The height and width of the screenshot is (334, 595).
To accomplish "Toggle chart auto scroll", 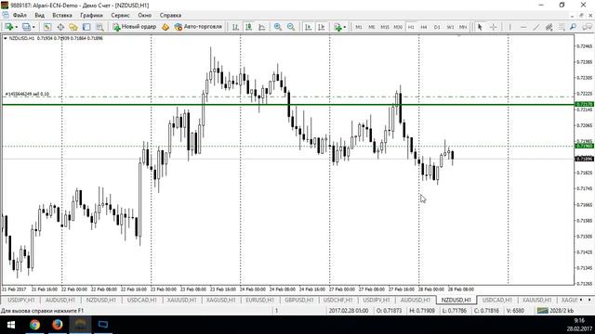I will pos(308,27).
